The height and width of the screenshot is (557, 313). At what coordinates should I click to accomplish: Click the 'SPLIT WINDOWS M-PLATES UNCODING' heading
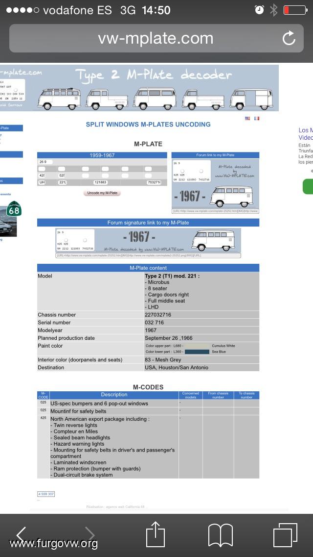click(148, 125)
